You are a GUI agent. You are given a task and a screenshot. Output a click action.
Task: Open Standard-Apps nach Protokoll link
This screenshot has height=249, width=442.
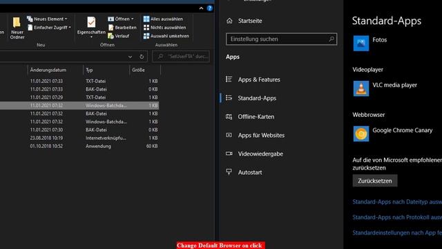tap(397, 217)
